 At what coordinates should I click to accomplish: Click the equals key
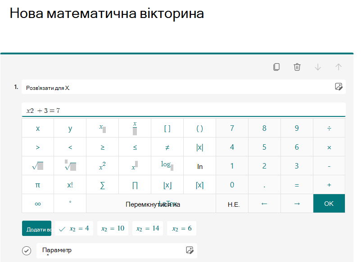pyautogui.click(x=297, y=185)
